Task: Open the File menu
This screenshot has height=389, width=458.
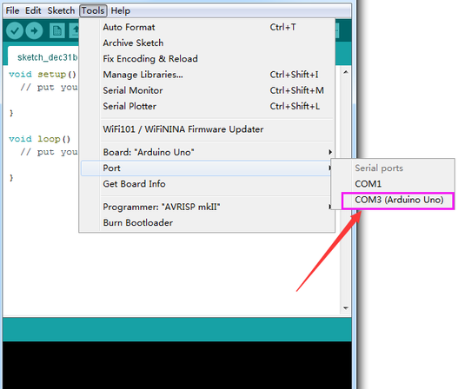Action: 12,10
